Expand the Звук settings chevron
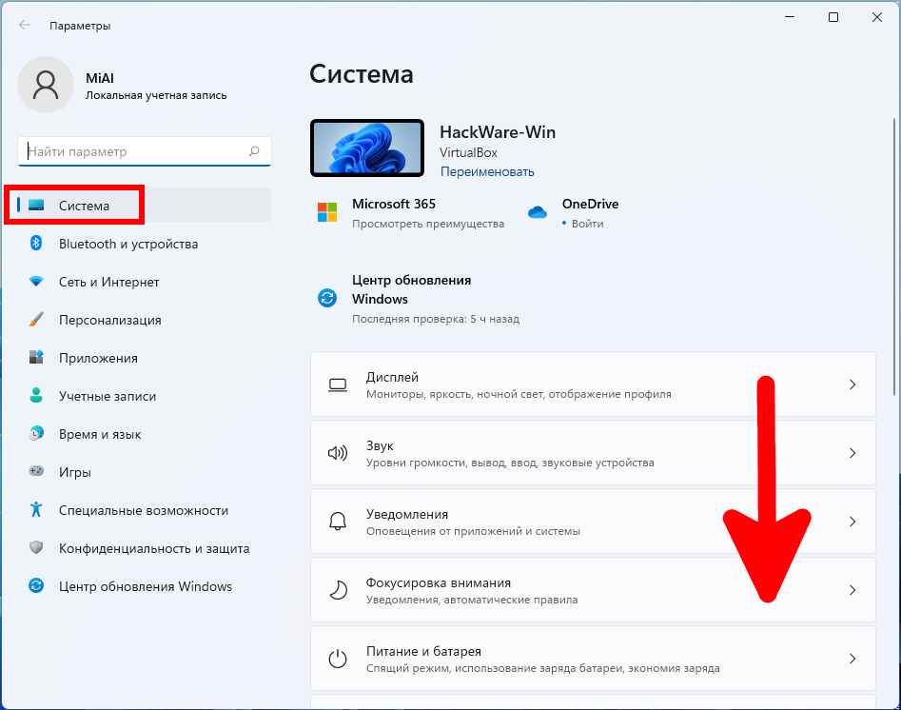This screenshot has width=901, height=710. click(x=852, y=453)
